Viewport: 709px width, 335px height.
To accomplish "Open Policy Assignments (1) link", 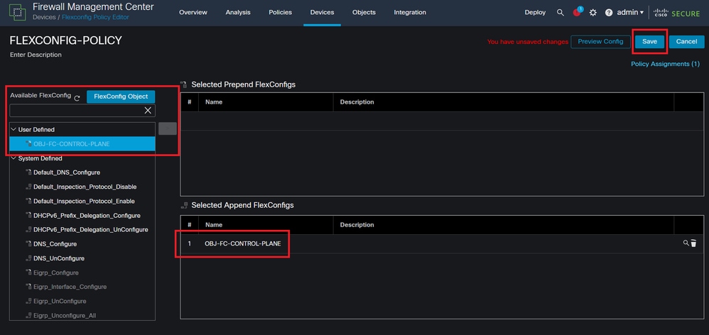I will pyautogui.click(x=665, y=64).
